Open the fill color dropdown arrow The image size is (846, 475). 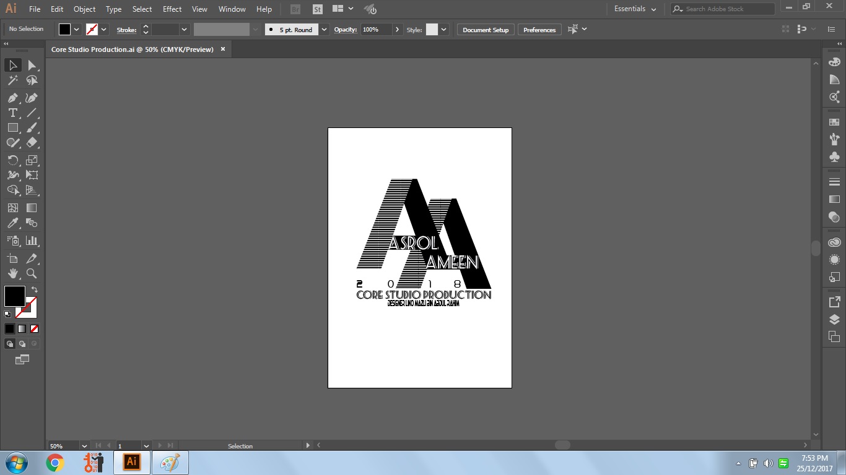pyautogui.click(x=77, y=29)
